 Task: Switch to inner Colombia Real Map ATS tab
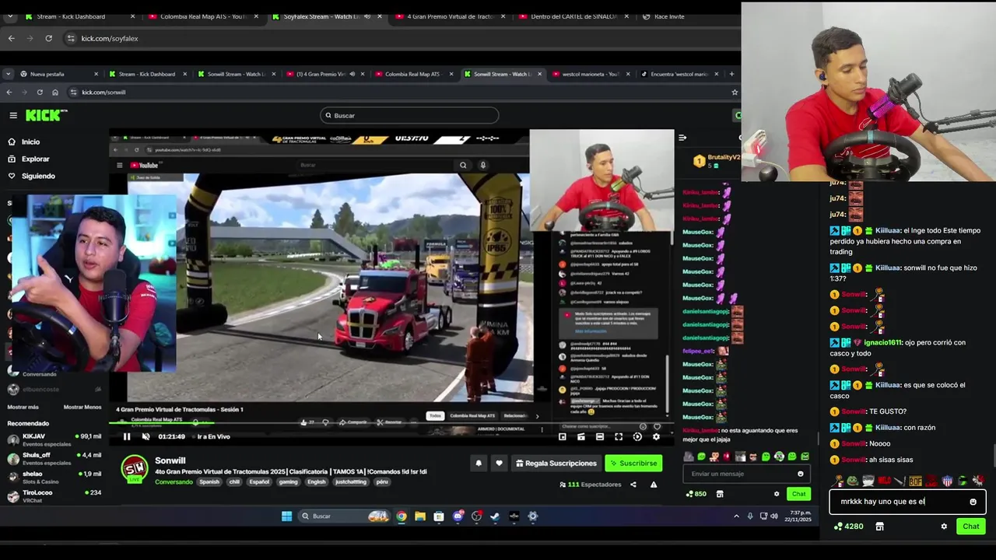pyautogui.click(x=412, y=74)
